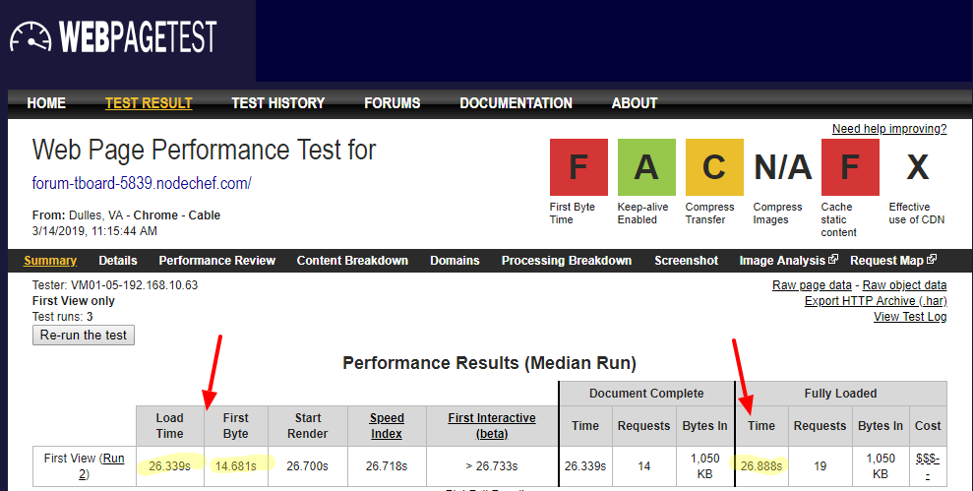Open the tested forum-tboard-5839.nodechef.com URL link
This screenshot has width=973, height=491.
tap(142, 184)
